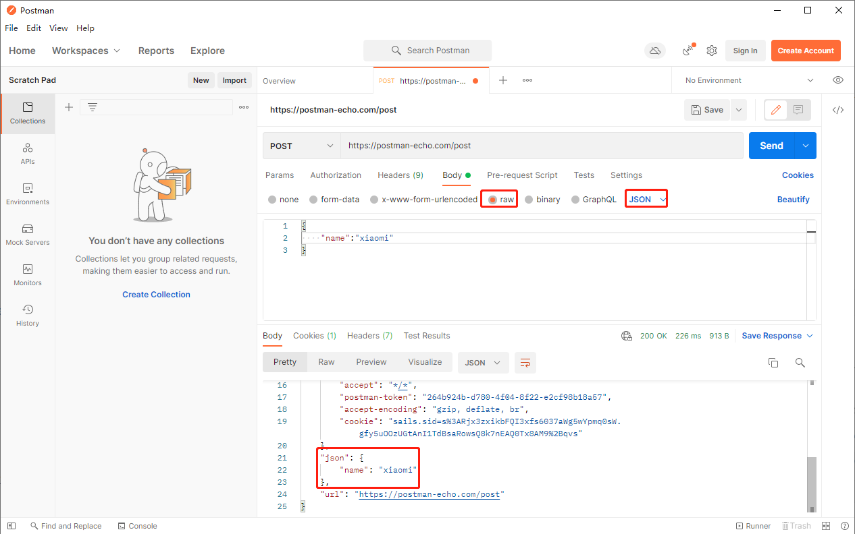Screen dimensions: 855x534
Task: Open the Edit menu
Action: pos(34,28)
